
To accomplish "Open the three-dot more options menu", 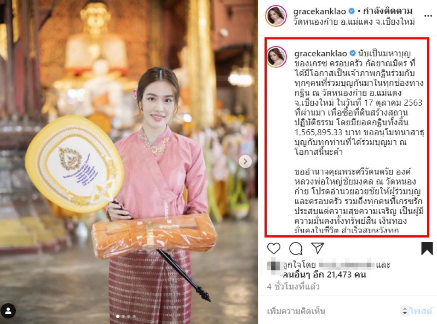I will [x=428, y=16].
